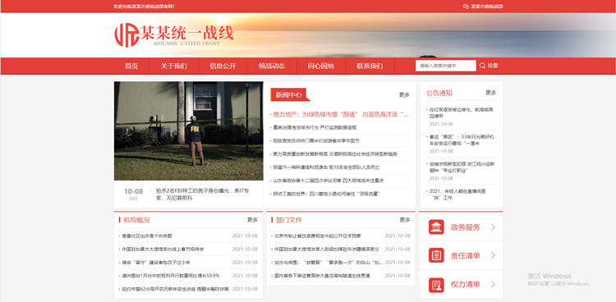Screen dimensions: 616x302
Task: Open the 权力清单 document icon
Action: [436, 285]
